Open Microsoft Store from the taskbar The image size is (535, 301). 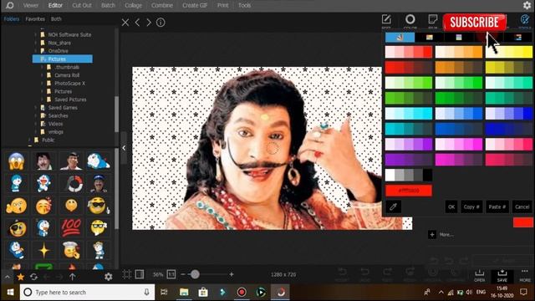(x=203, y=292)
